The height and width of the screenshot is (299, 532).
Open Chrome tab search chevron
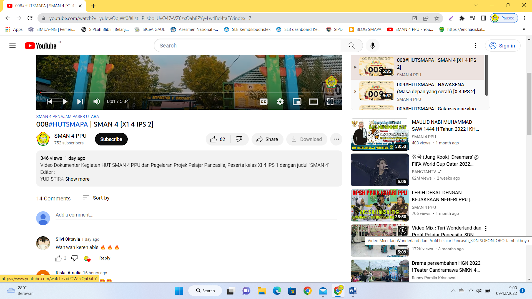pos(476,5)
